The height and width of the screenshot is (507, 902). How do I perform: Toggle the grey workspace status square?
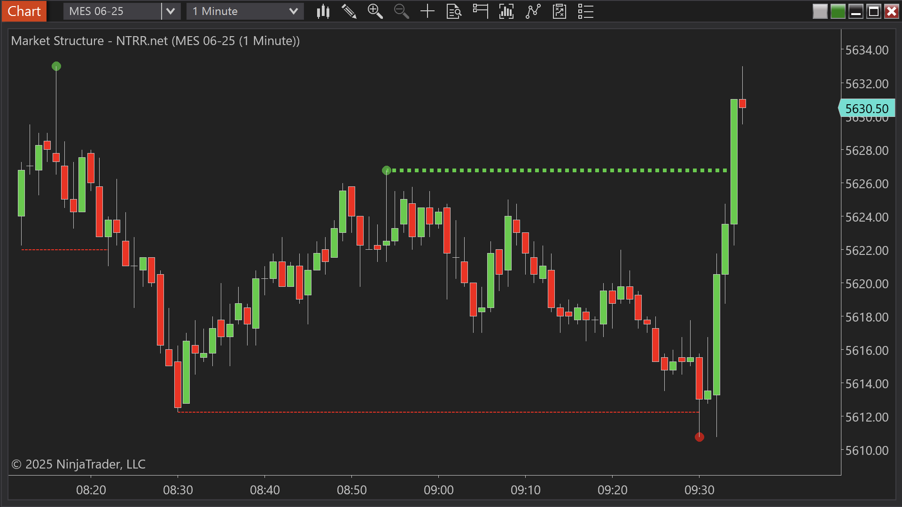(820, 11)
